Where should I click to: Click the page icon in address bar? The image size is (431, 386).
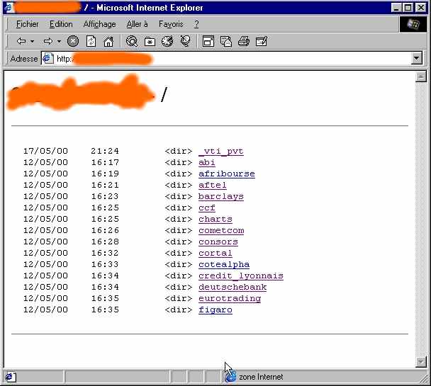(x=47, y=59)
